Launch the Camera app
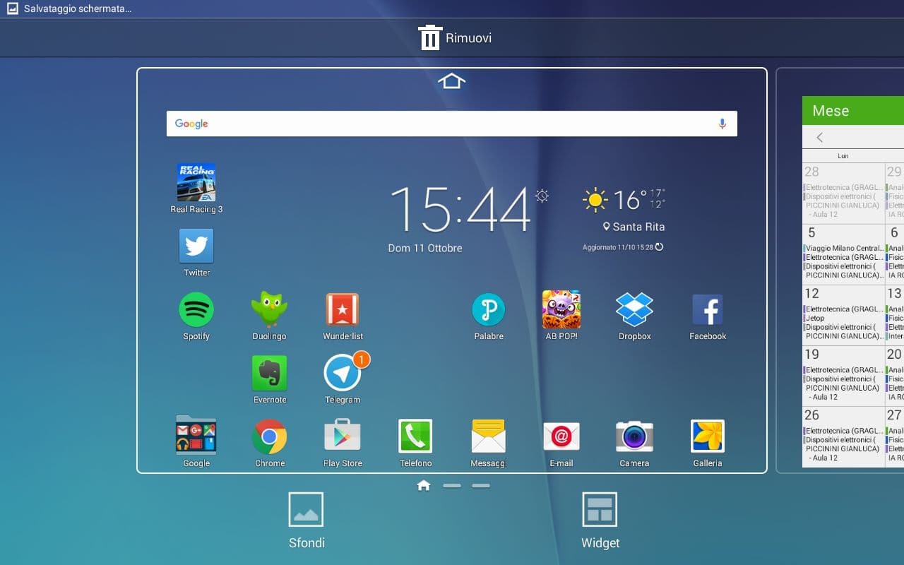This screenshot has height=565, width=904. [634, 436]
